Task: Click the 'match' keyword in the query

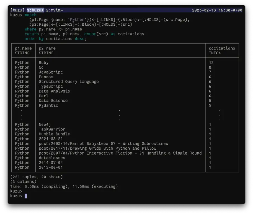Action: [31, 15]
